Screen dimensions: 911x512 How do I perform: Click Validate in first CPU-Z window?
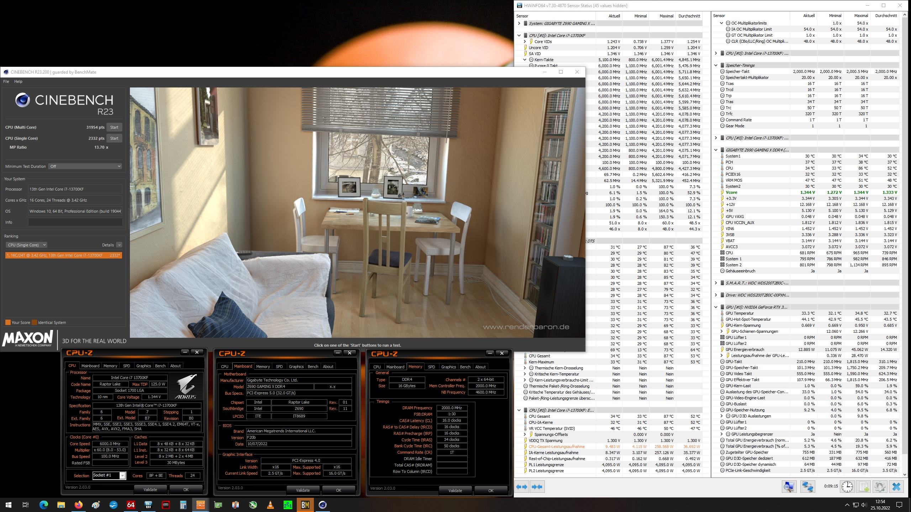pos(150,490)
